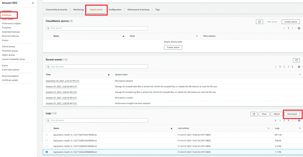
Task: Open Subnet groups in sidebar
Action: (x=9, y=46)
